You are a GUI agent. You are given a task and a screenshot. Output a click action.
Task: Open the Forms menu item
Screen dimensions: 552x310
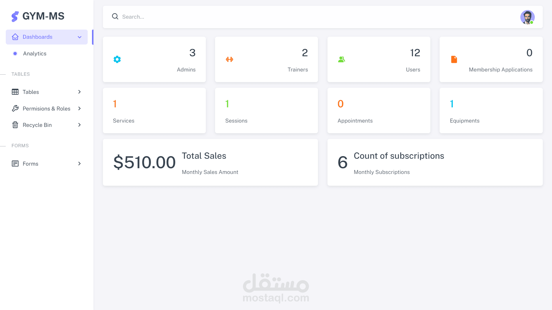coord(30,164)
